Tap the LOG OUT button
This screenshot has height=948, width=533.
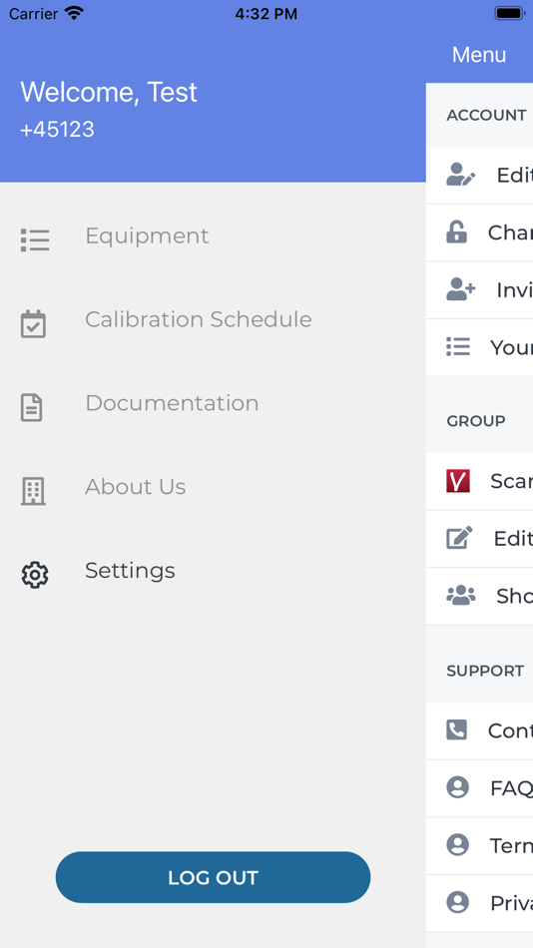click(213, 877)
